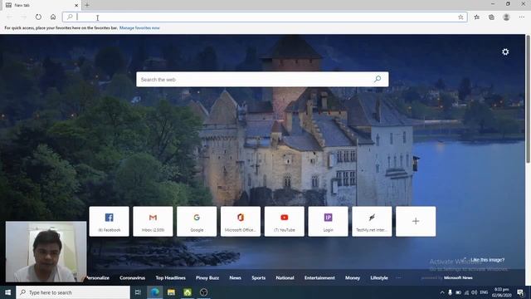
Task: Open Task View on the taskbar
Action: coord(138,292)
